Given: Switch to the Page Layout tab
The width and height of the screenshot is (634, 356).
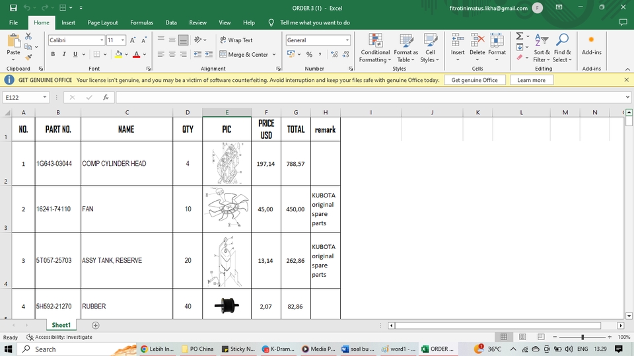Looking at the screenshot, I should 103,22.
